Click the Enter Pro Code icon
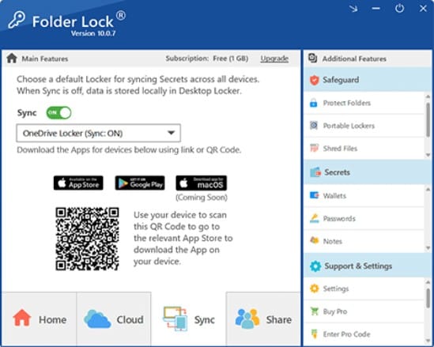 tap(314, 334)
